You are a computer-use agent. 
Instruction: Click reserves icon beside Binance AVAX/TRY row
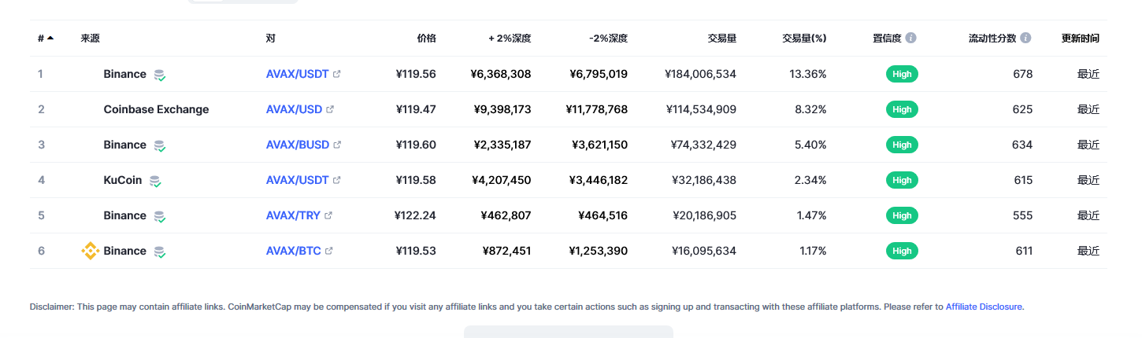click(160, 216)
